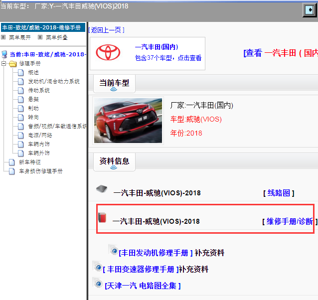
Task: Select the 资料信息 tab header
Action: [114, 162]
